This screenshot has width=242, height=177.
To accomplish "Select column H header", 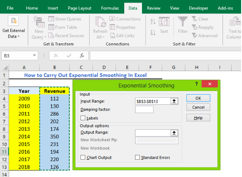I will 197,68.
